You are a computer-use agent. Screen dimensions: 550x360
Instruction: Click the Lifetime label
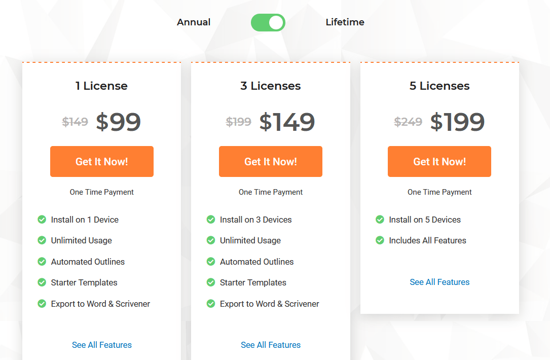(x=345, y=22)
